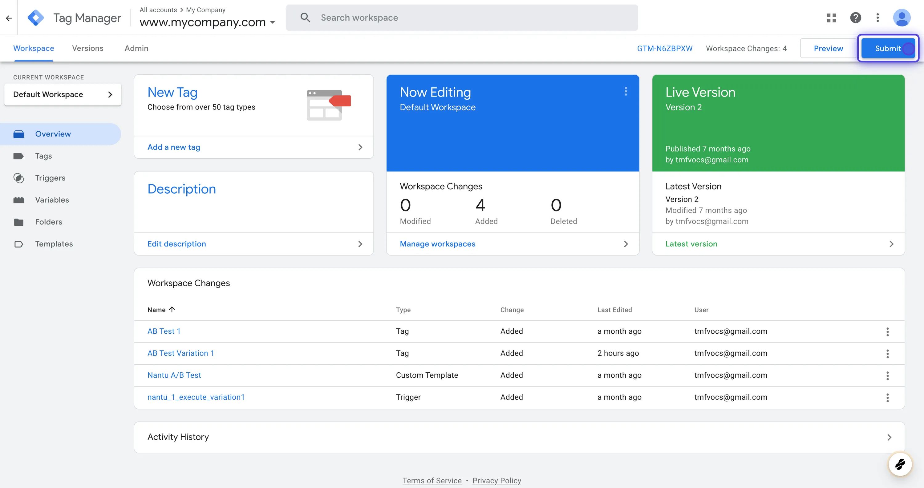The height and width of the screenshot is (488, 924).
Task: Open the three-dot menu for the AB Test 1 row
Action: click(x=887, y=331)
